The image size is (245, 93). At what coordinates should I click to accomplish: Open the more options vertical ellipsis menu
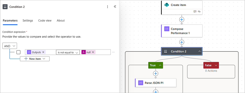tap(107, 7)
